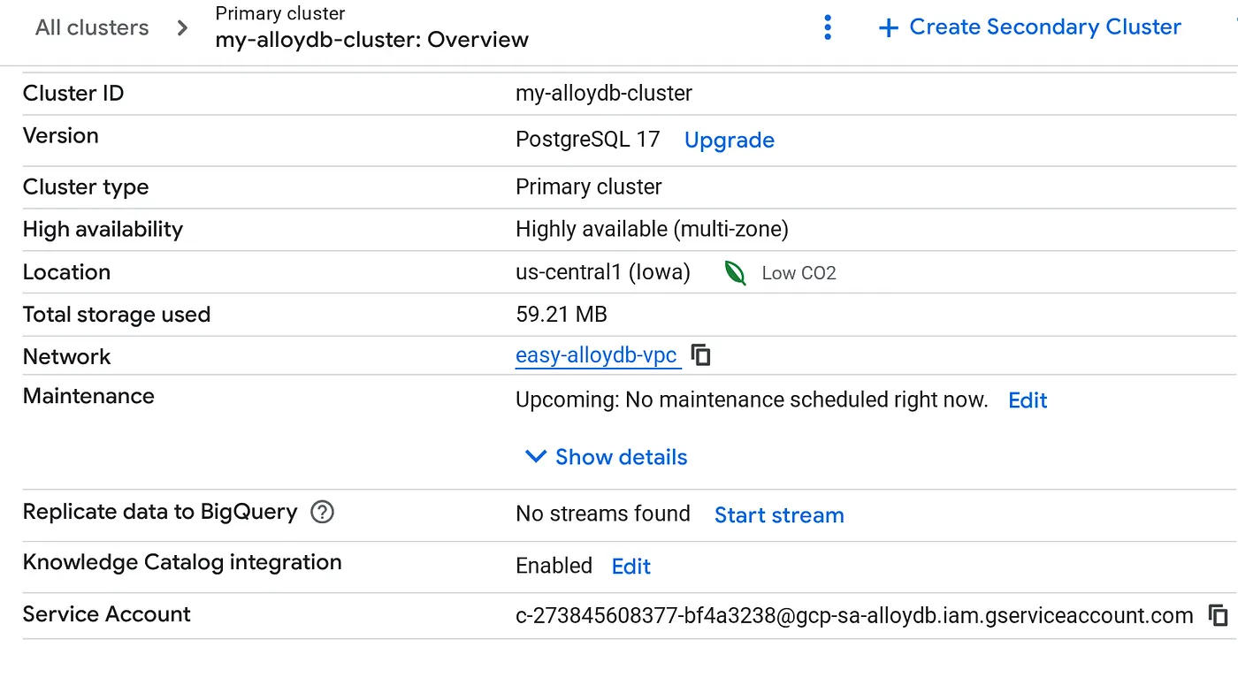Click the Total storage used label

click(117, 315)
